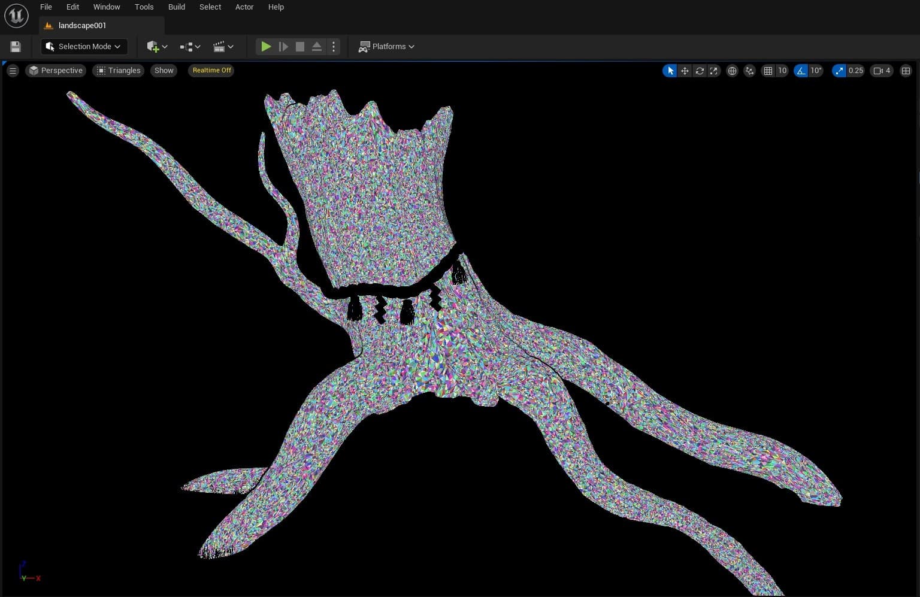Image resolution: width=920 pixels, height=597 pixels.
Task: Toggle rotation angle snapping
Action: [x=801, y=71]
